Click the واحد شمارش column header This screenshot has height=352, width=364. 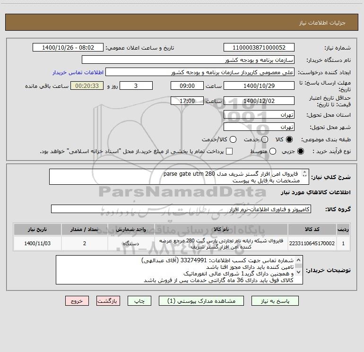(131, 230)
